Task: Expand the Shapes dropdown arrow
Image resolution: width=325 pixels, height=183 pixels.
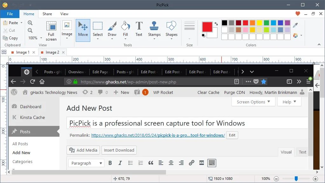Action: pos(171,39)
